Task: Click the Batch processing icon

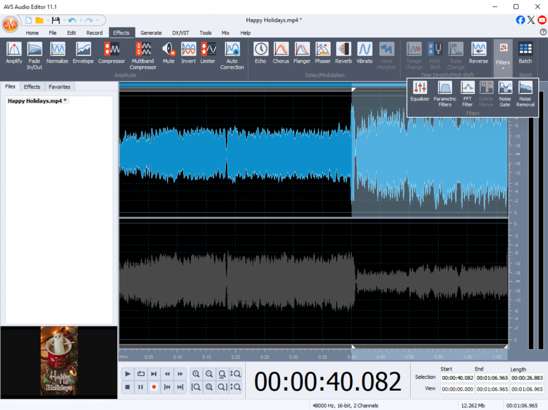Action: coord(525,53)
